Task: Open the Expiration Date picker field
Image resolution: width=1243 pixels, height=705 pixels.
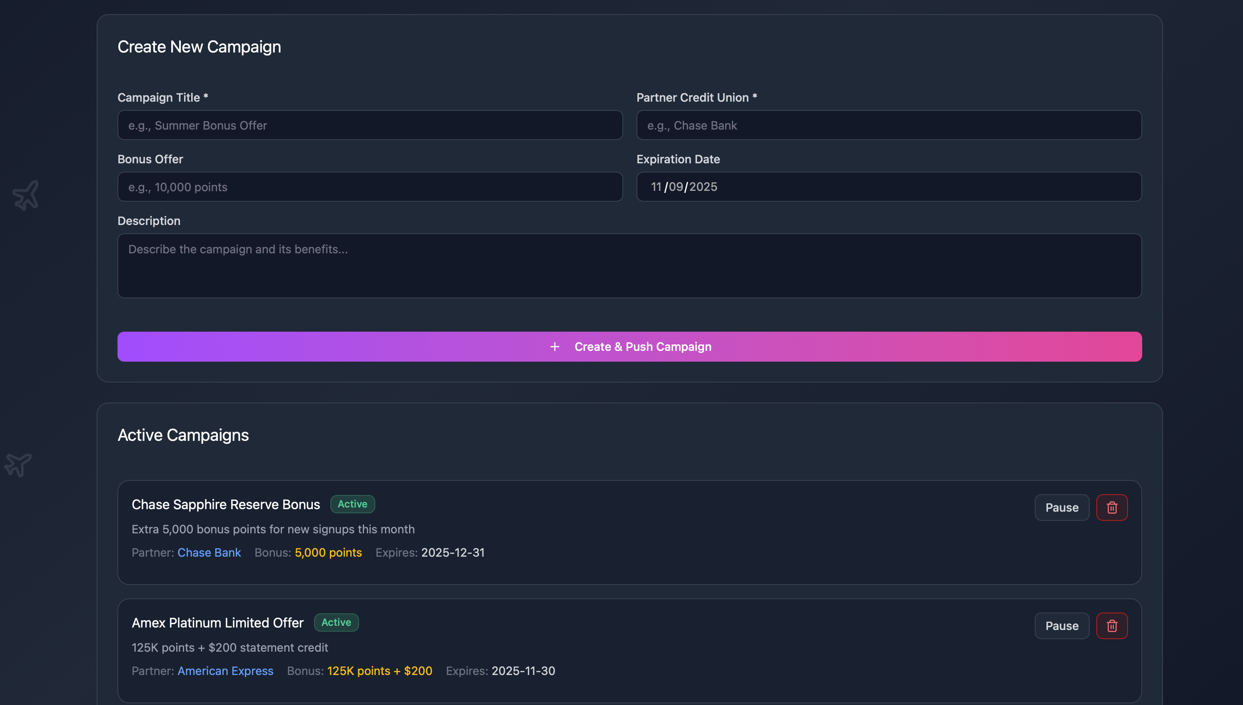Action: tap(889, 187)
